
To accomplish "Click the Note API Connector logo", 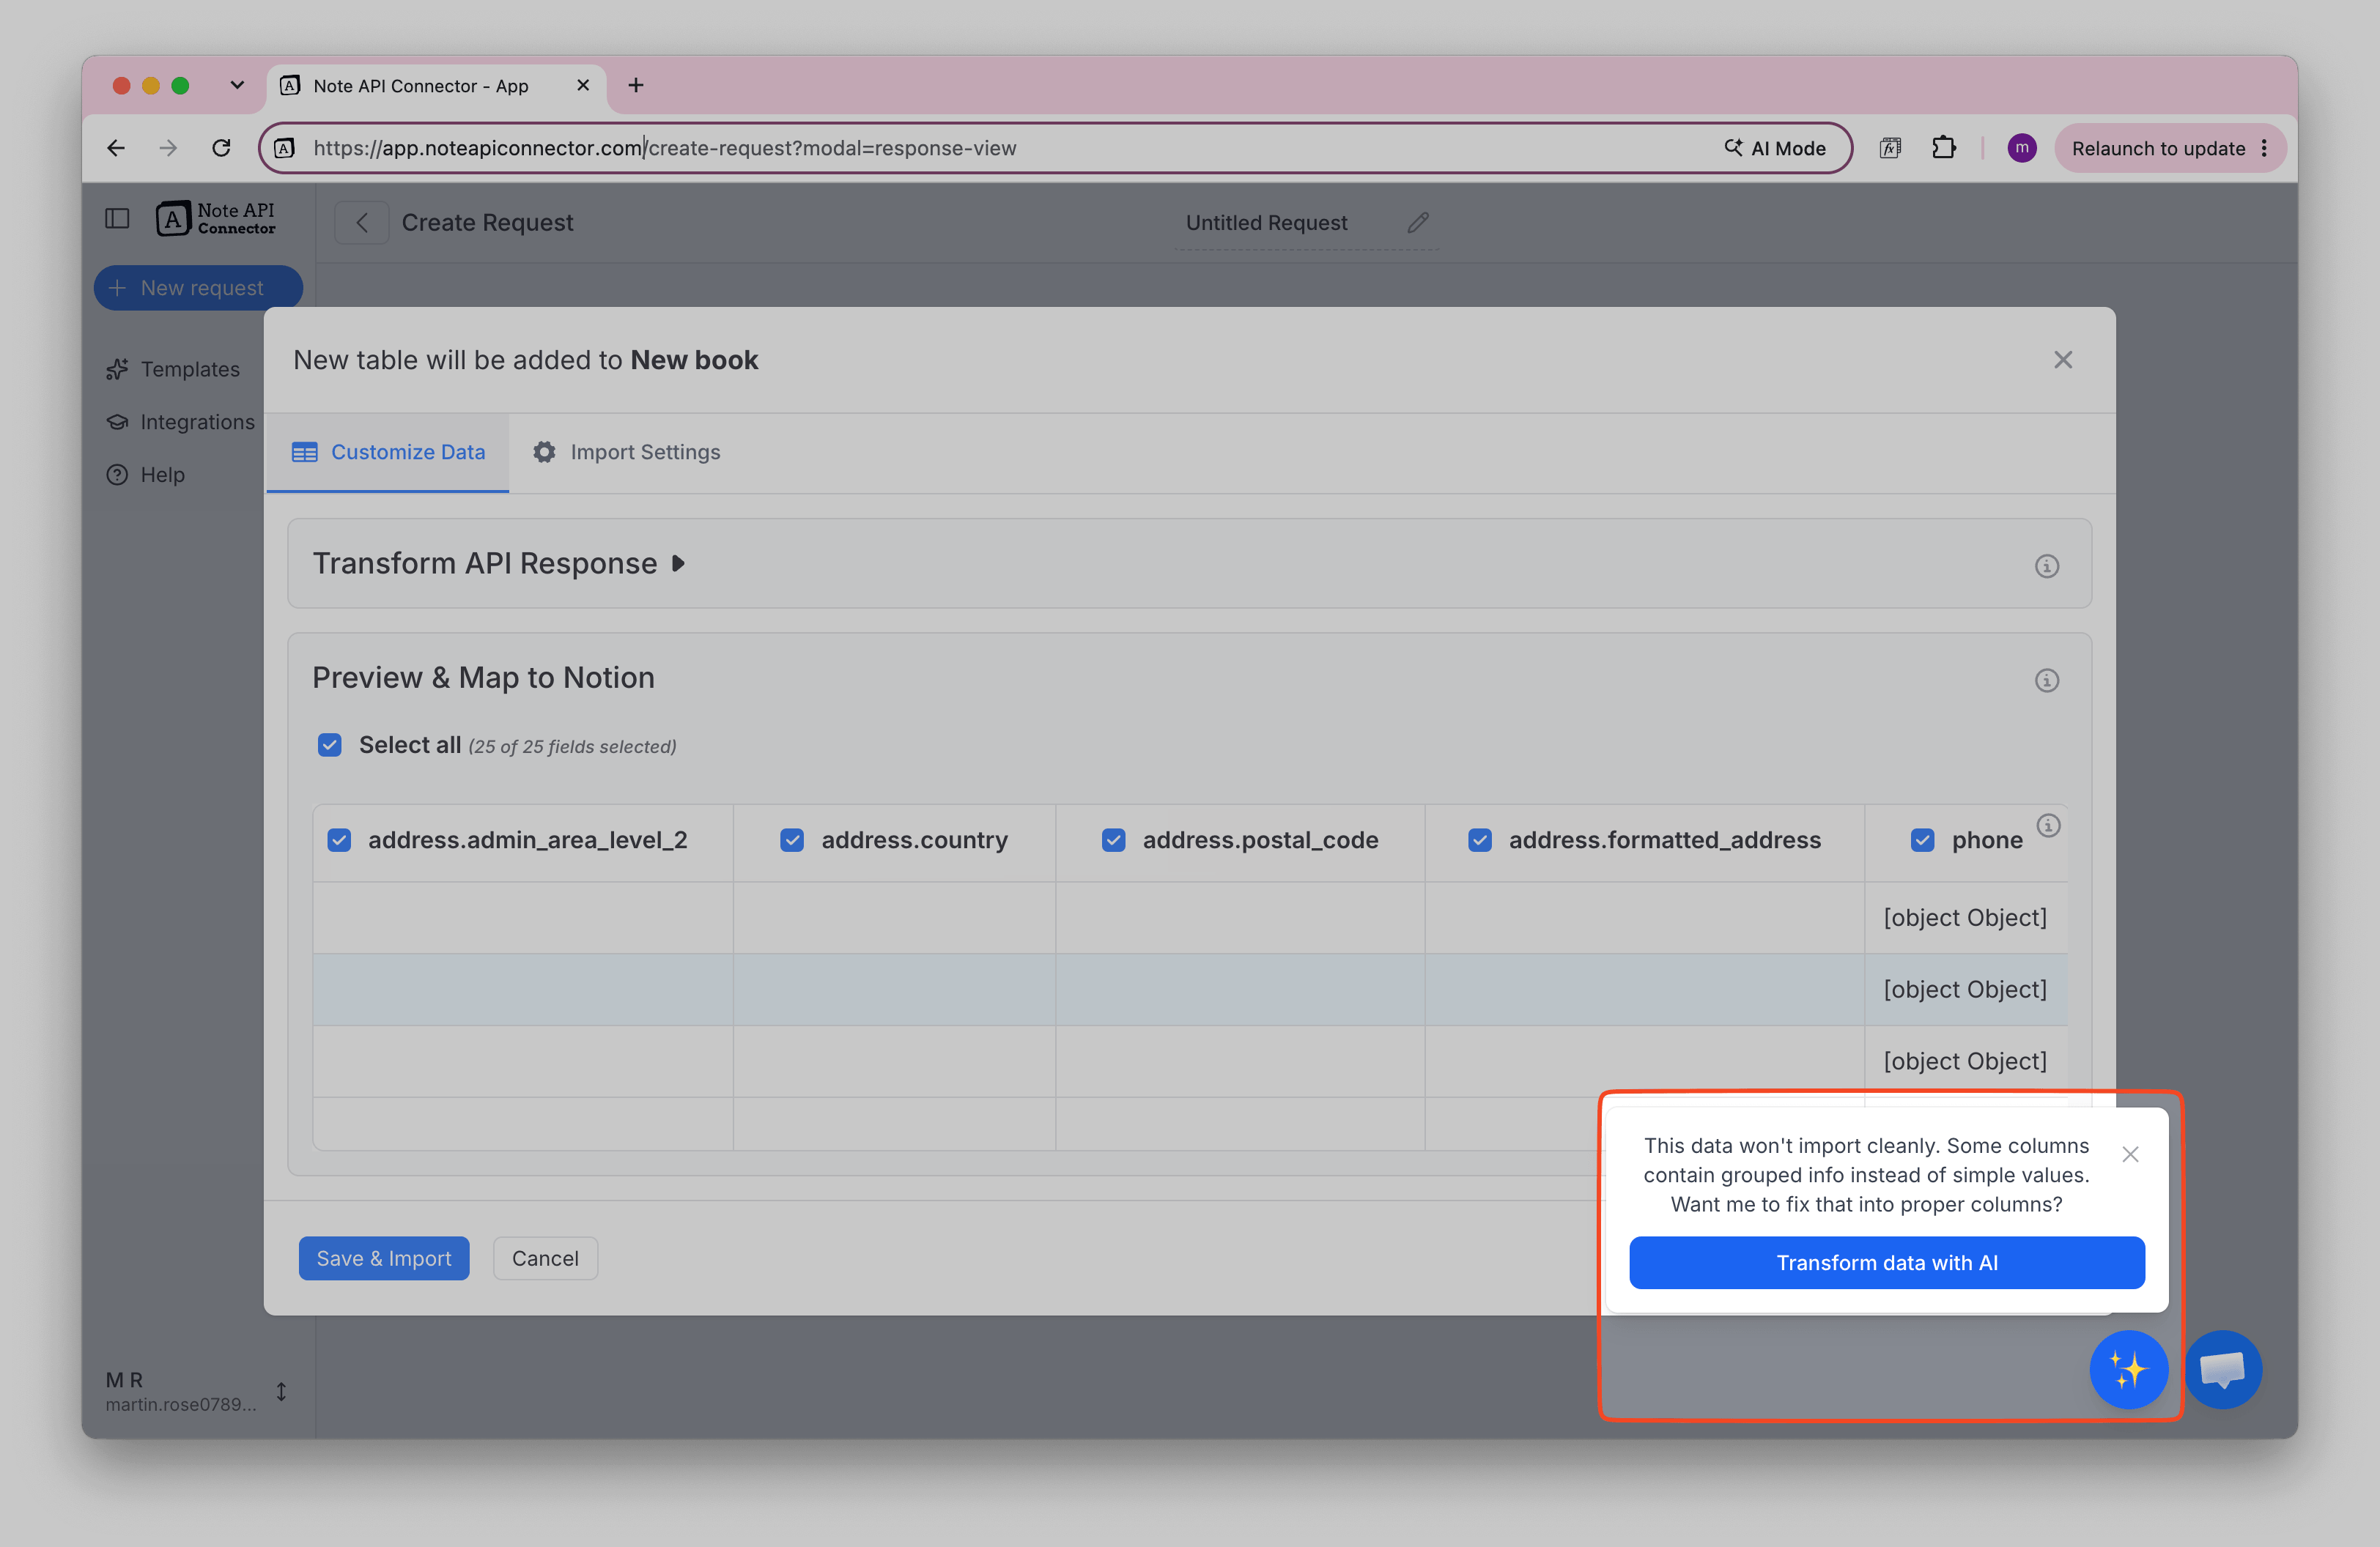I will coord(215,218).
